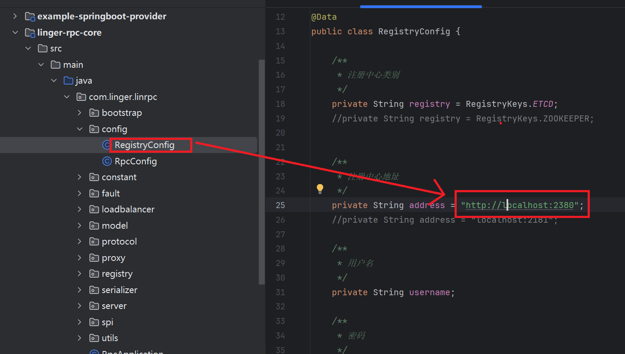This screenshot has height=354, width=625.
Task: Click the username field on line 31
Action: click(x=429, y=292)
